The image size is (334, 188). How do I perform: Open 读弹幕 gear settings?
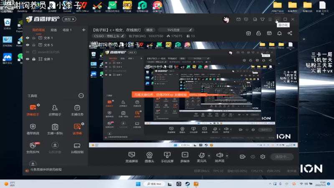coord(83,124)
